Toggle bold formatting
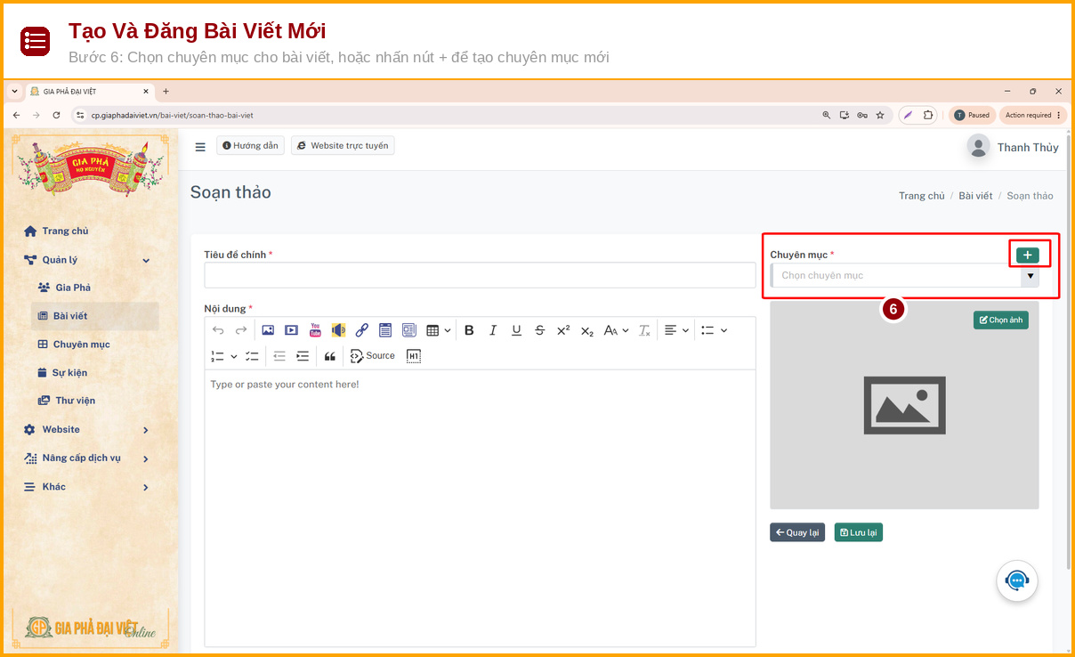 point(470,330)
